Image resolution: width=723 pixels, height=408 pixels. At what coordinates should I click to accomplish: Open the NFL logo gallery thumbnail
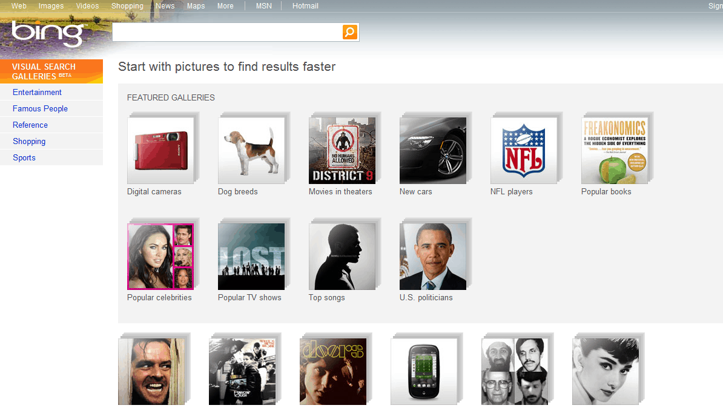(x=524, y=150)
